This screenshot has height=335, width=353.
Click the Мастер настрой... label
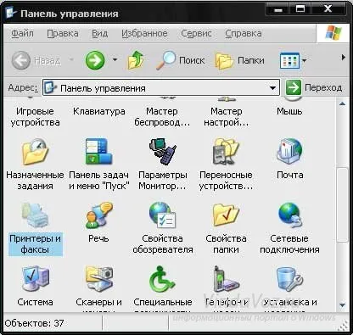[x=227, y=117]
